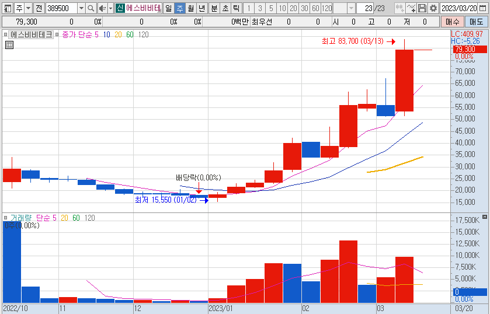Click the stock code input 389500
490x314 pixels.
(61, 8)
